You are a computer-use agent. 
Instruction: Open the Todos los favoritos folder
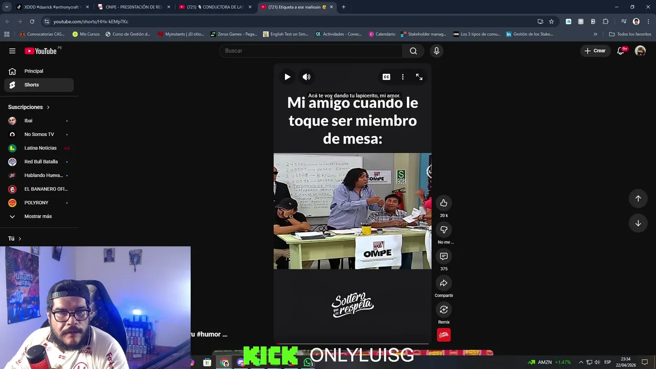tap(630, 34)
